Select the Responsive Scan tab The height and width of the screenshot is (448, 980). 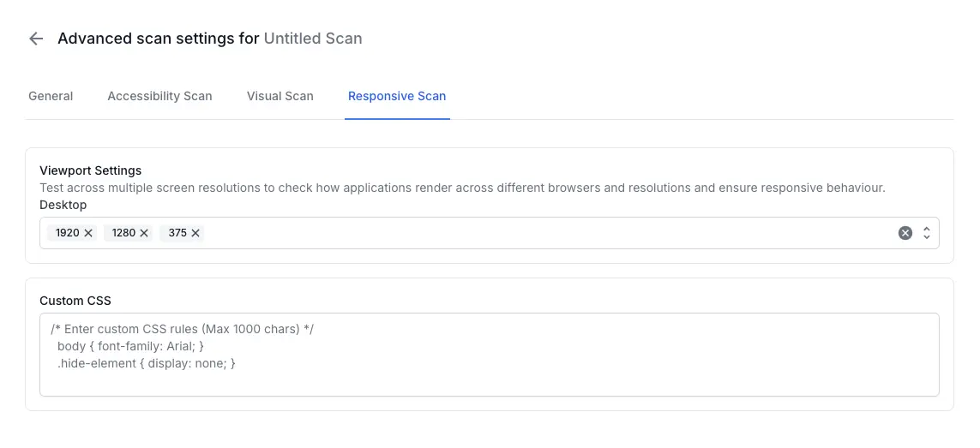[x=397, y=96]
